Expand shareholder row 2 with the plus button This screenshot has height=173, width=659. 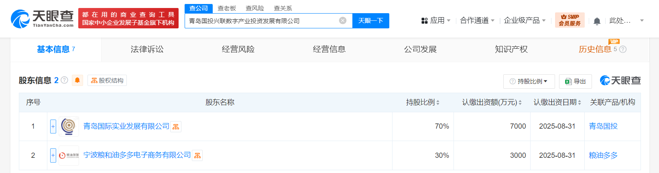[53, 155]
